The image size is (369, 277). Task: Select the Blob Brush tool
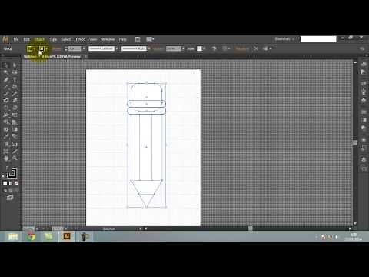[5, 101]
